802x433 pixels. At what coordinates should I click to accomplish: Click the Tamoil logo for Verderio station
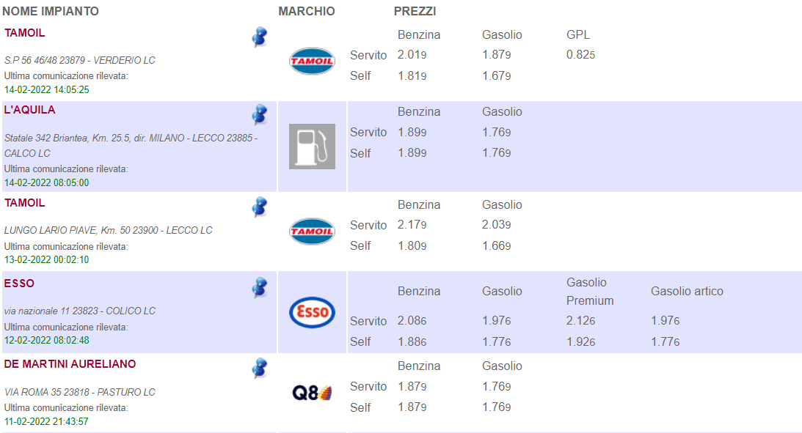click(x=312, y=62)
